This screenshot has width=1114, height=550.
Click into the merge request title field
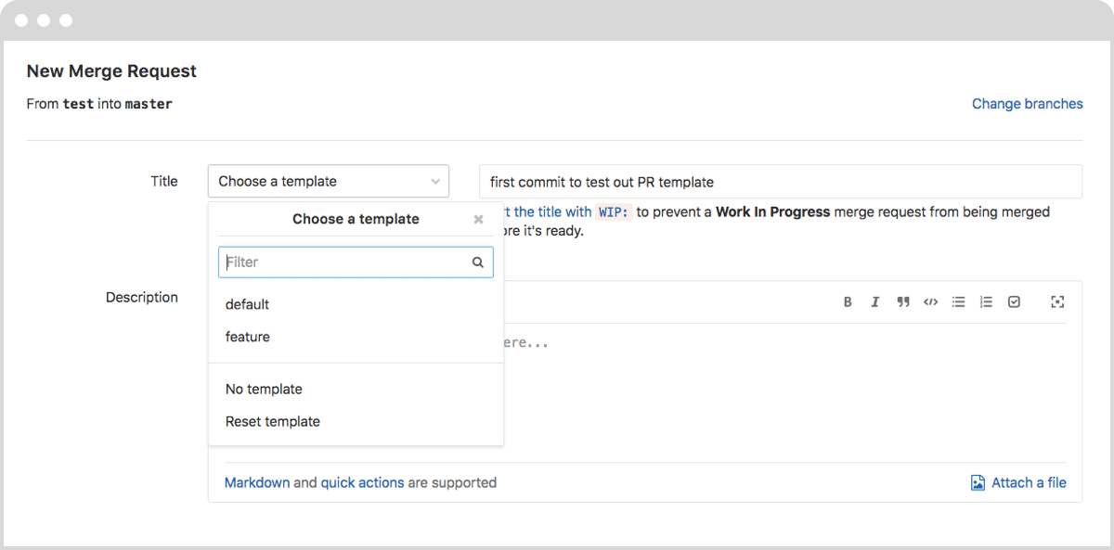tap(781, 182)
